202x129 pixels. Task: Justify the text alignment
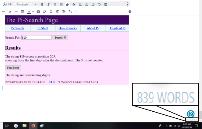tap(23, 12)
